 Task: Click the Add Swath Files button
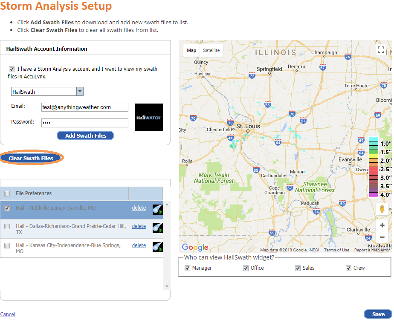tap(85, 135)
